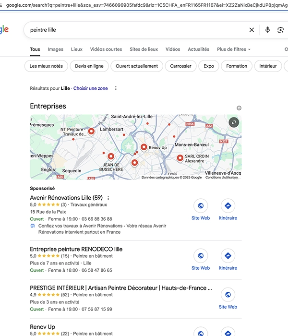288x336 pixels.
Task: Open Entreprise peinture RENODECO lille listing
Action: coord(76,249)
